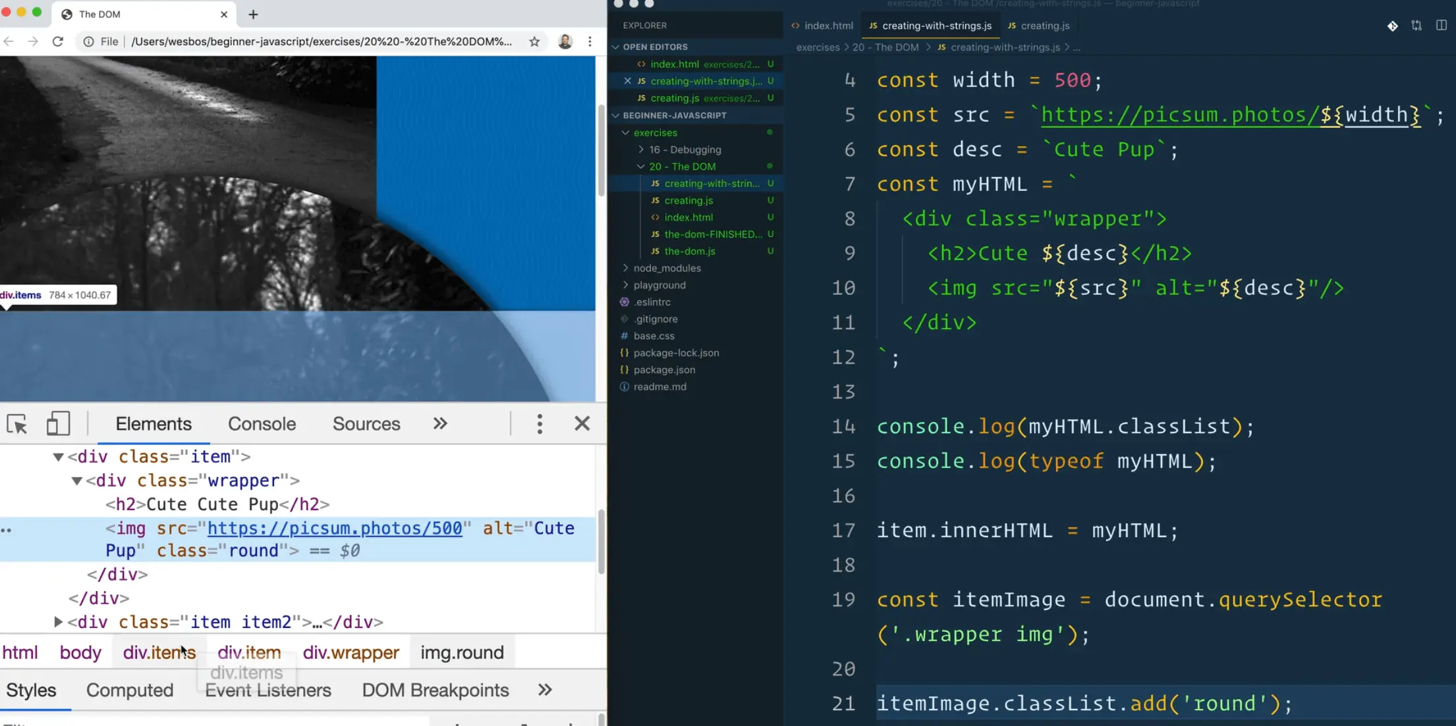Open the source control changes icon
This screenshot has height=726, width=1456.
pos(1416,26)
